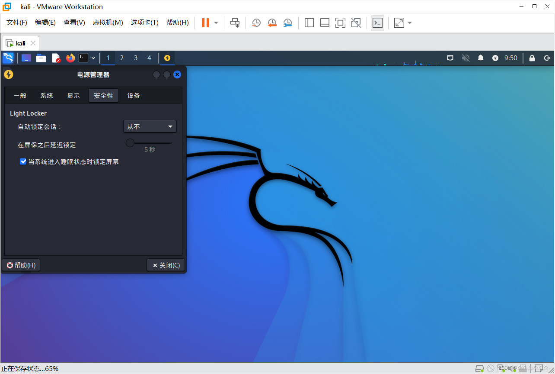The height and width of the screenshot is (374, 555).
Task: Launch the text editor panel icon
Action: 56,58
